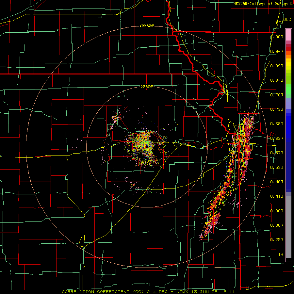
Task: Click the 0.627 color scale value
Action: point(277,139)
